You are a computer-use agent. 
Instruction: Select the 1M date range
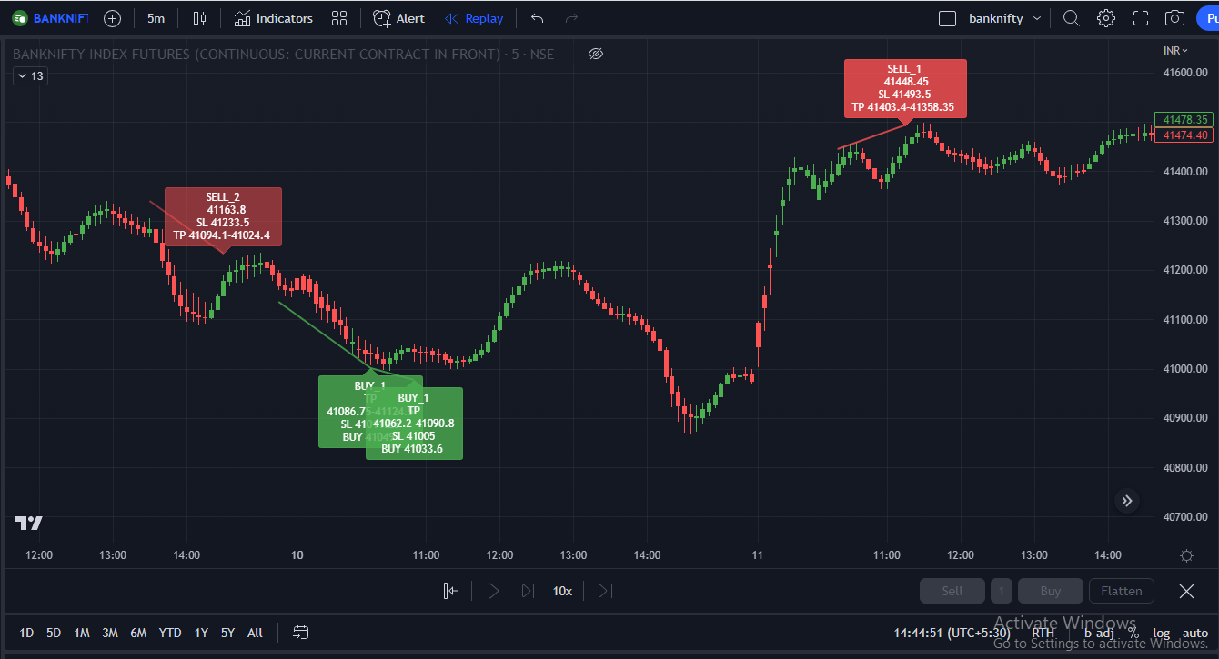point(82,633)
